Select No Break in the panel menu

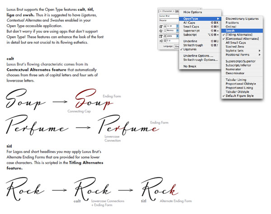click(x=200, y=66)
